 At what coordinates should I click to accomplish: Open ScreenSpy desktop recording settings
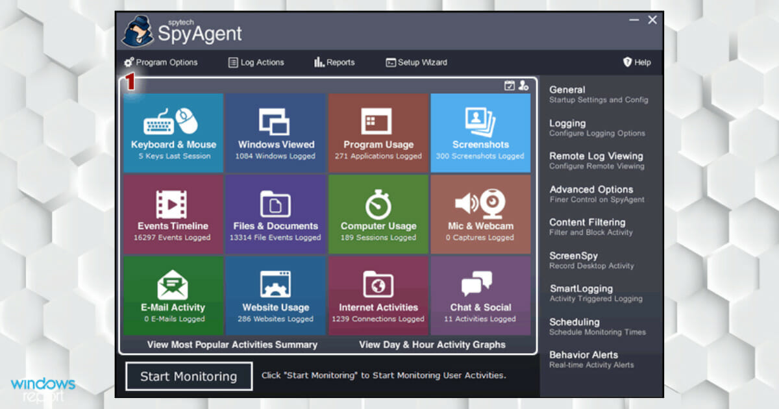[x=591, y=260]
